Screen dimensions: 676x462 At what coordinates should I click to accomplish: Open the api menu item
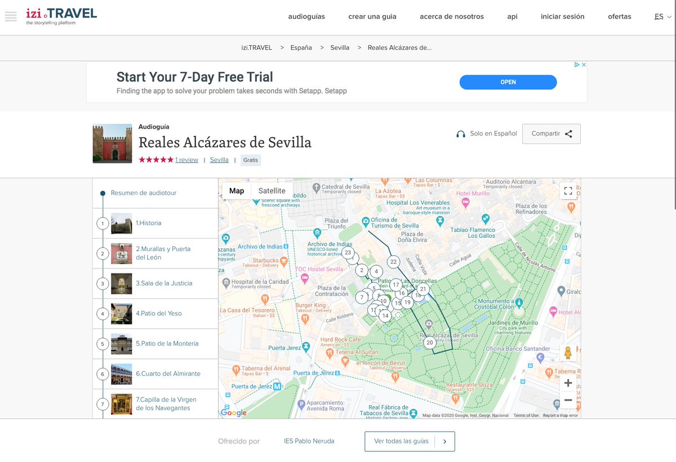(512, 16)
